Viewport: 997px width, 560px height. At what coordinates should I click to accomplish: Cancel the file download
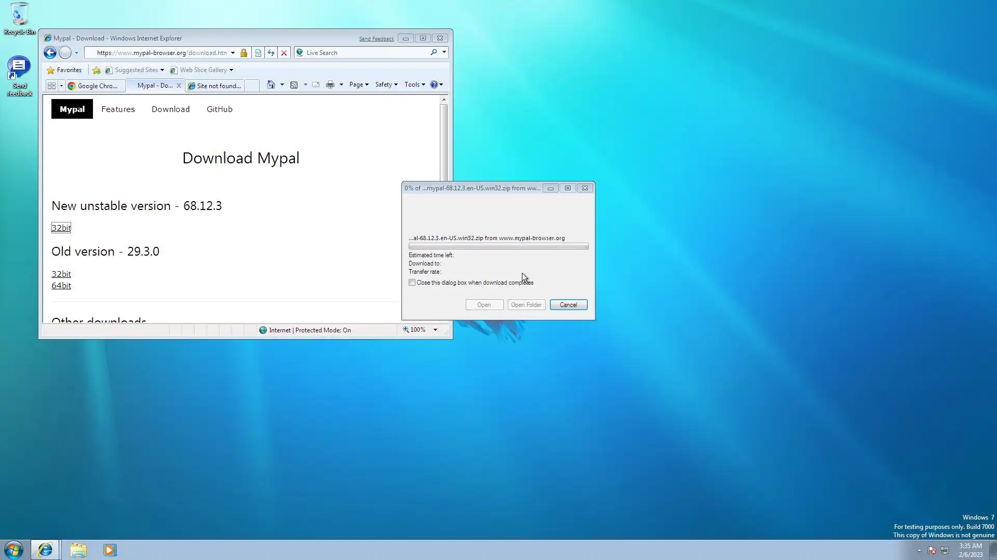568,305
